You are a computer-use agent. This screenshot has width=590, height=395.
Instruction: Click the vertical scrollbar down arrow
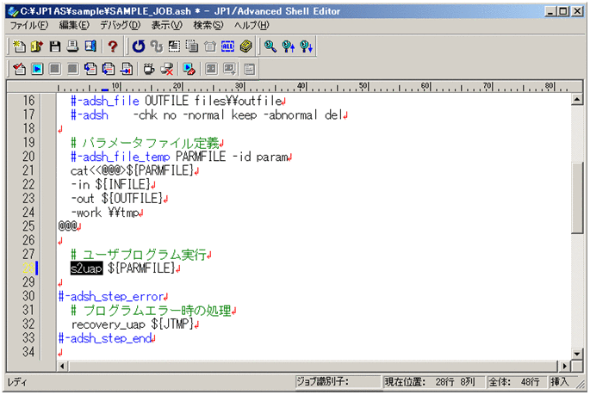(x=577, y=353)
